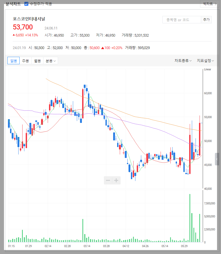Select the 일봉 tab

pyautogui.click(x=14, y=61)
